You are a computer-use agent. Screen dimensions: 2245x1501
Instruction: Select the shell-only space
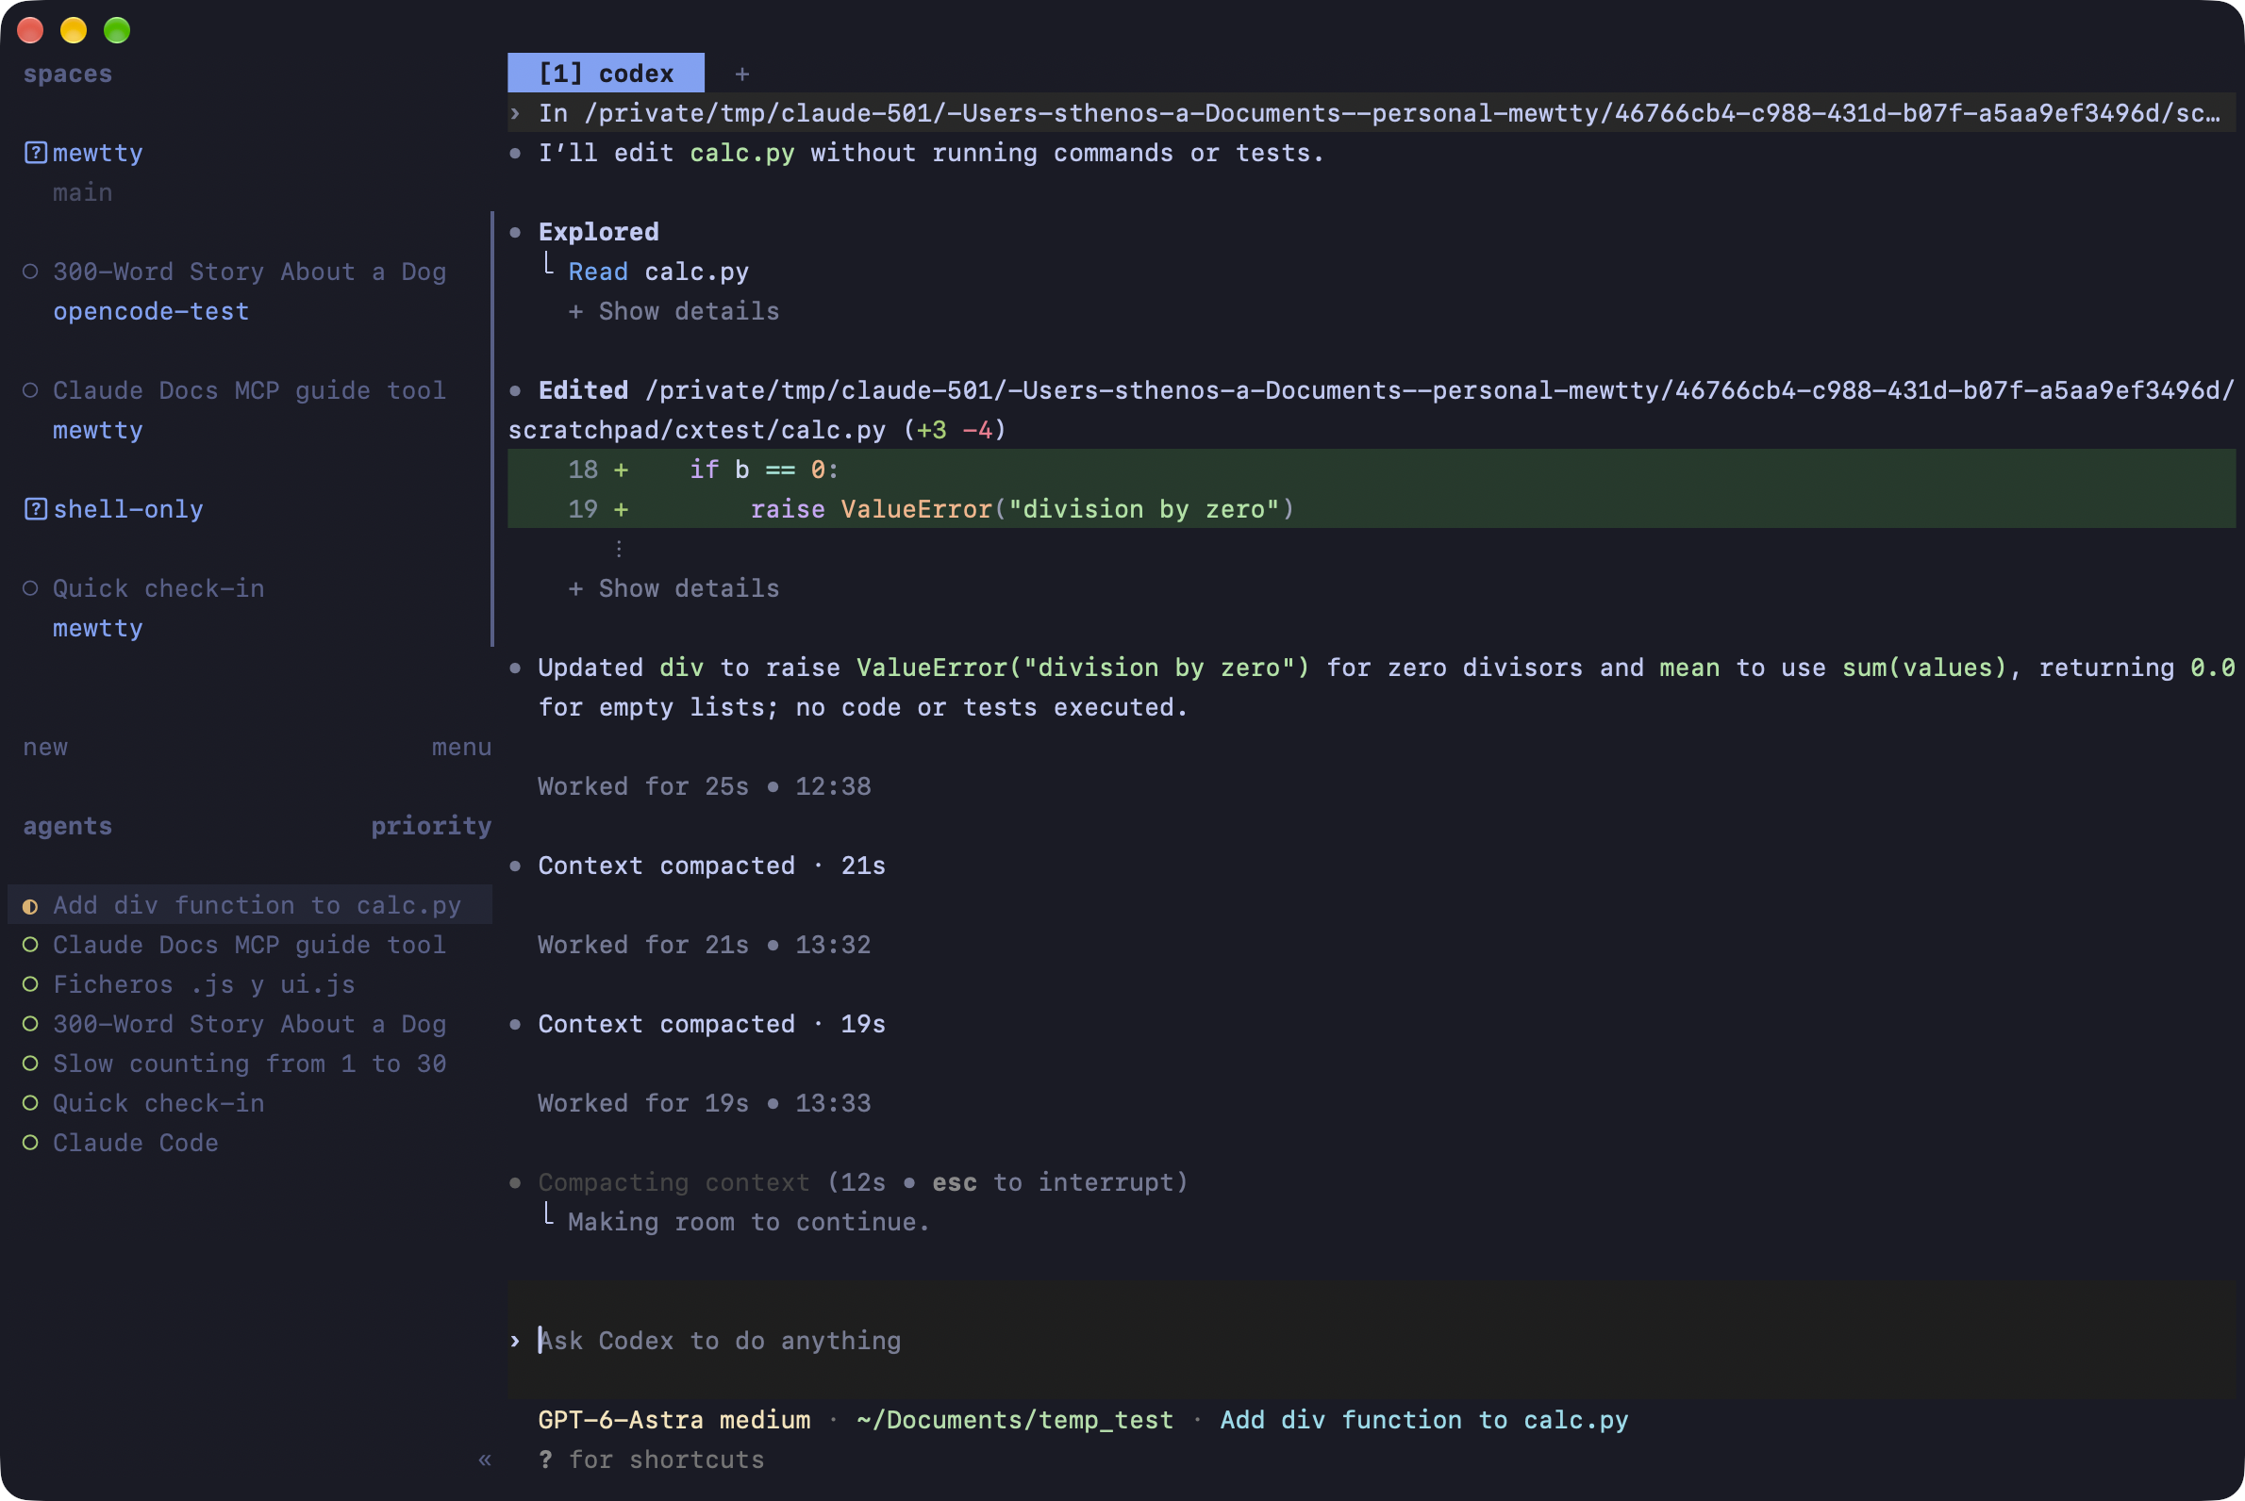pos(127,509)
